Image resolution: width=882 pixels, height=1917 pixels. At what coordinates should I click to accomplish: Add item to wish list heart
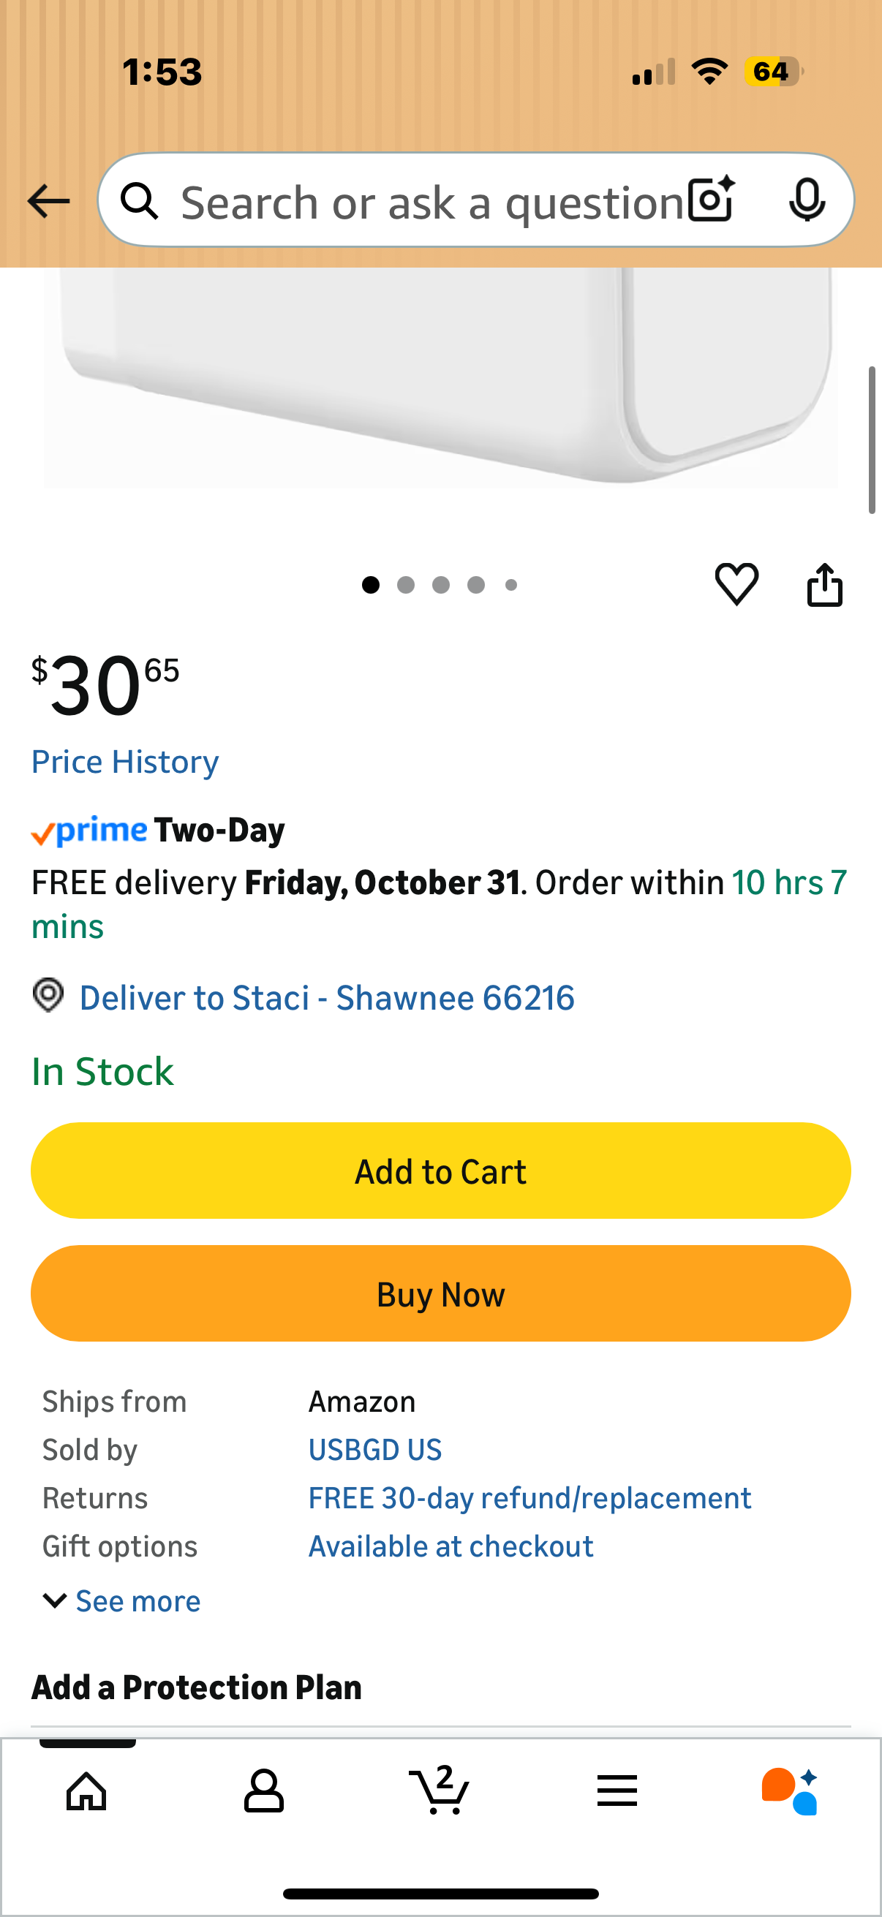point(736,584)
